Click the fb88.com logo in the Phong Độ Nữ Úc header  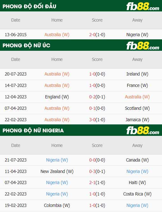pos(143,46)
